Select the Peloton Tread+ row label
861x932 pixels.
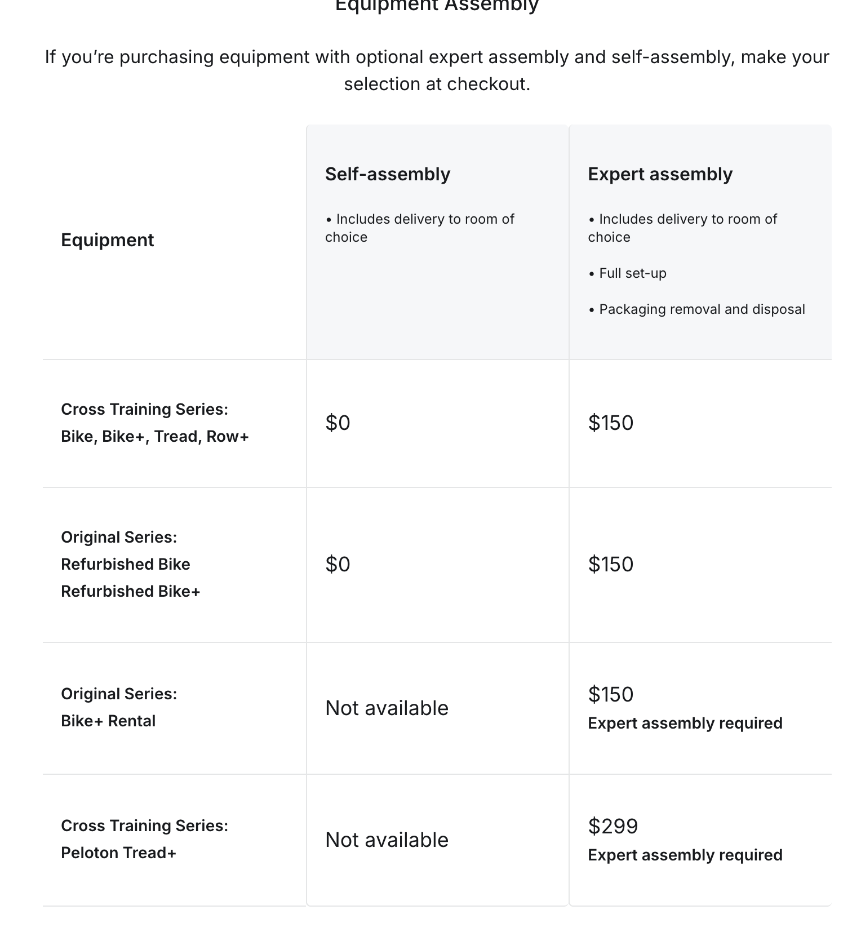(118, 853)
